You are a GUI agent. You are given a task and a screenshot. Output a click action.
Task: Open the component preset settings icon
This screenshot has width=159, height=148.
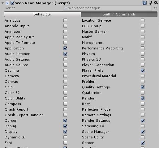point(150,3)
